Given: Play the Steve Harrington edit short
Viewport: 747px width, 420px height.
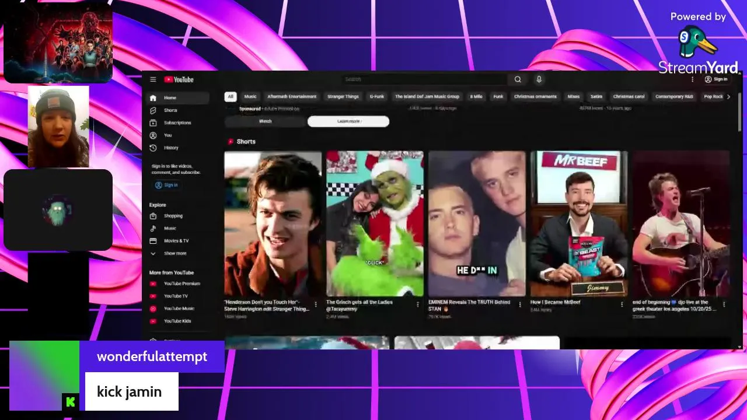Looking at the screenshot, I should (273, 224).
